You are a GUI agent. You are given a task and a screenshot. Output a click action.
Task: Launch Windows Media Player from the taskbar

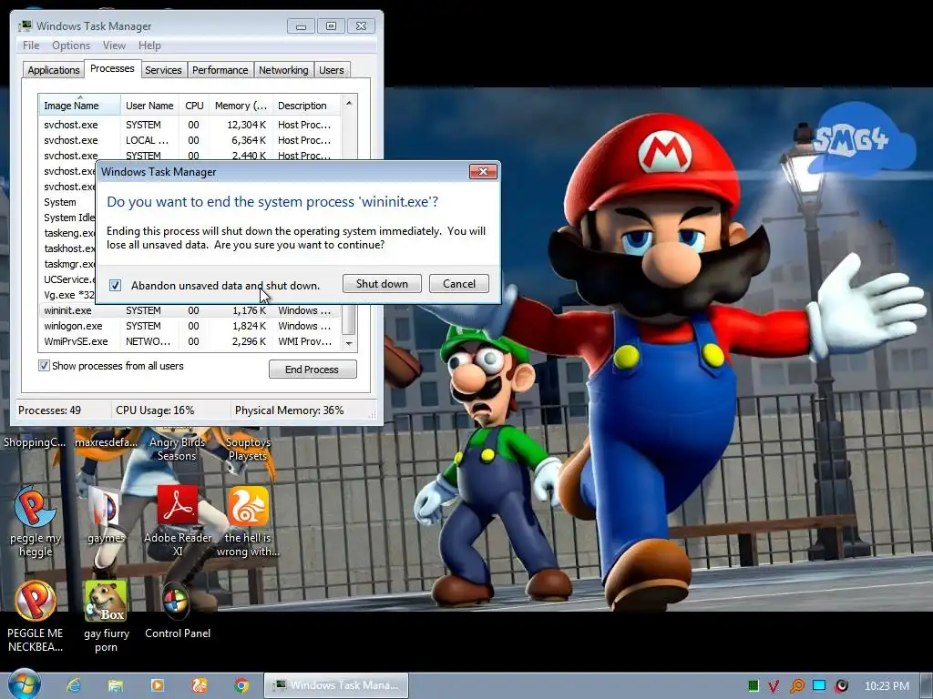(x=157, y=685)
